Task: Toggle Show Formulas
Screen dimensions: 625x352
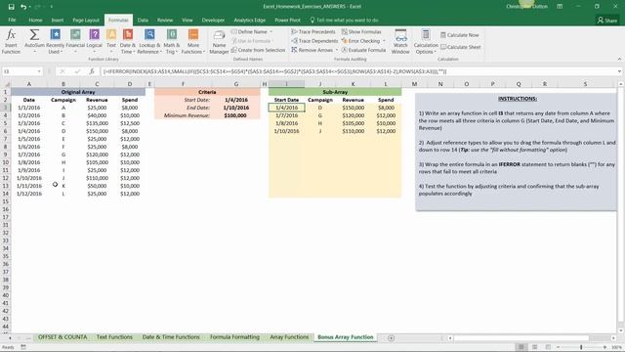Action: (361, 31)
